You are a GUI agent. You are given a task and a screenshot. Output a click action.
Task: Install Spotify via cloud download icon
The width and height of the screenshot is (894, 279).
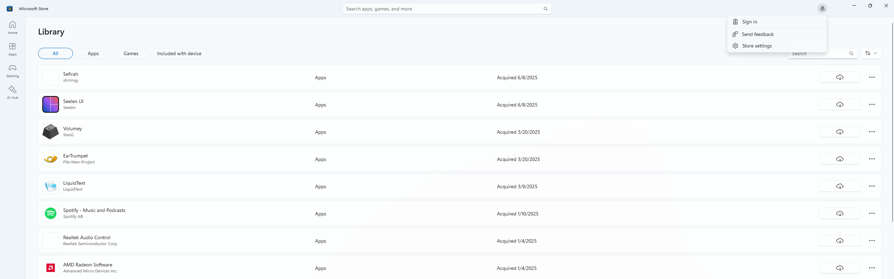(840, 213)
